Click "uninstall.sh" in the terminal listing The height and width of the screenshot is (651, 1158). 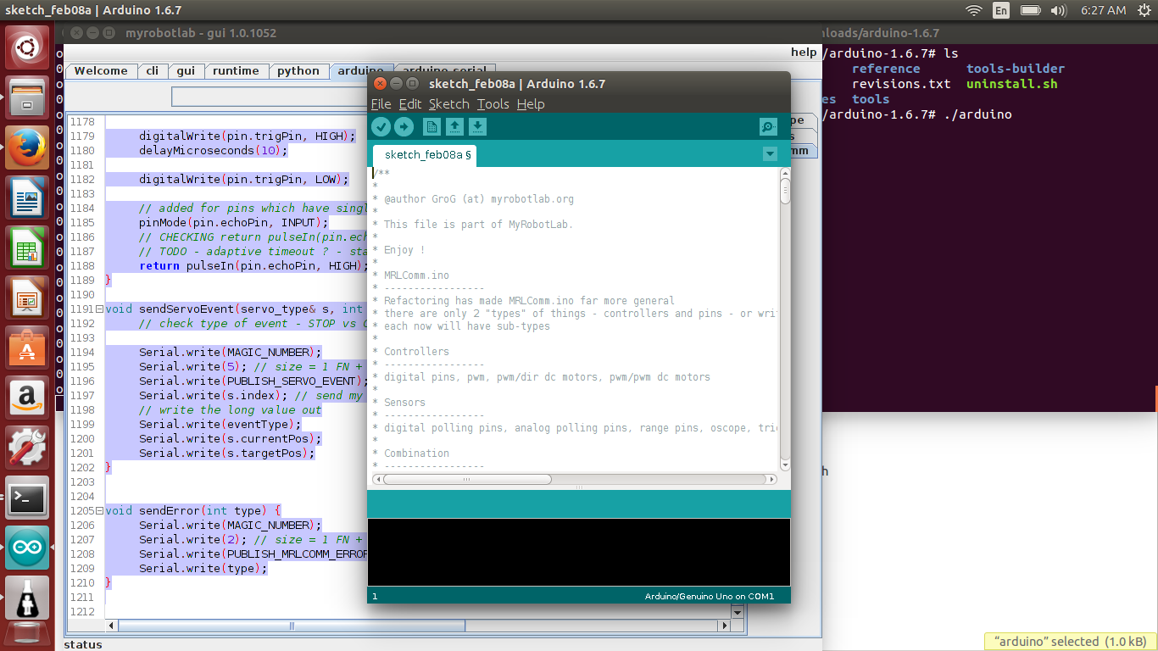click(x=1012, y=84)
